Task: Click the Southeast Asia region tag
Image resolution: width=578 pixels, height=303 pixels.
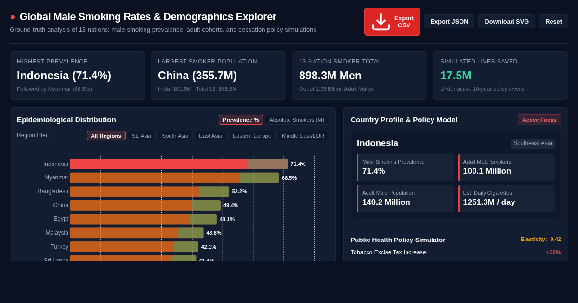Action: pyautogui.click(x=533, y=143)
